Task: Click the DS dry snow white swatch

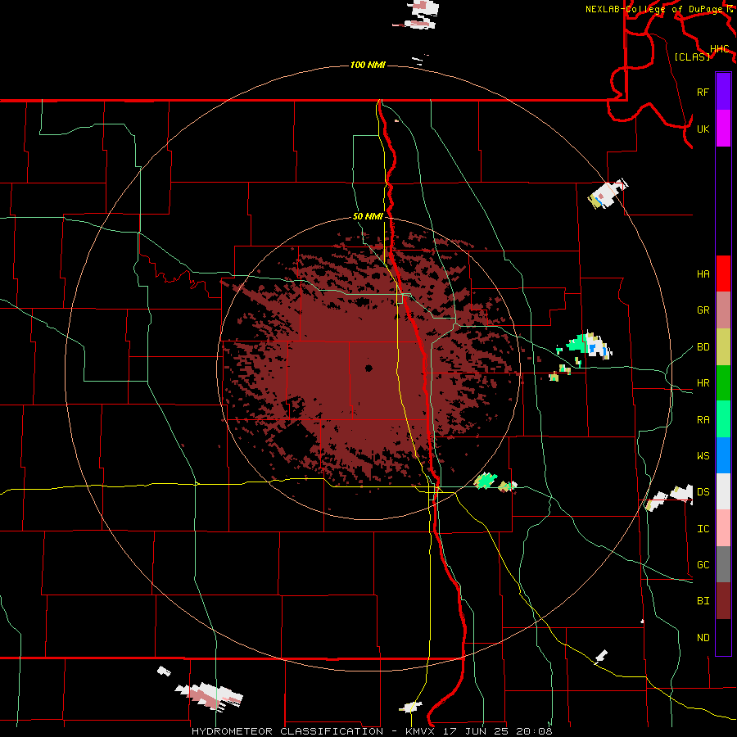Action: (723, 491)
